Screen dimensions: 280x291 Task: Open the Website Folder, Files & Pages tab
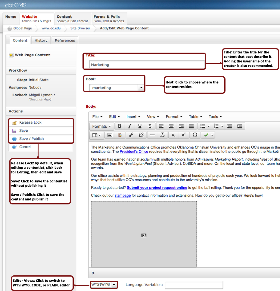36,19
